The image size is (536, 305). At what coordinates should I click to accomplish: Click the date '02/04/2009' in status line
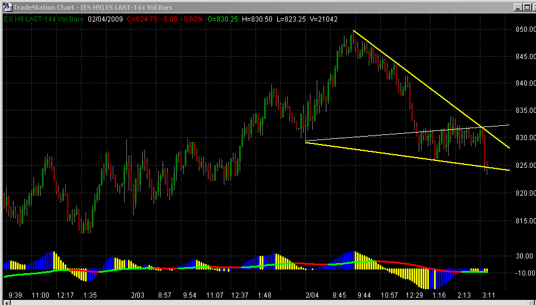tap(105, 19)
